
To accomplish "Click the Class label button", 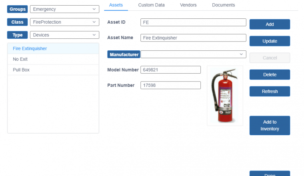I will coord(18,22).
